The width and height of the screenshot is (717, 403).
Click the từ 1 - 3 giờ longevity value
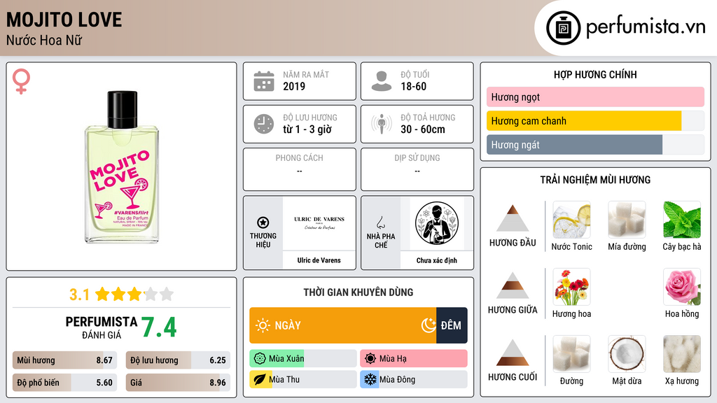point(307,129)
